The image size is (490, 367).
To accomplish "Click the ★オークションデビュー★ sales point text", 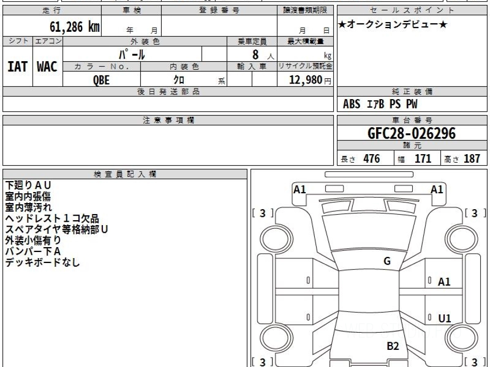I will (x=393, y=25).
